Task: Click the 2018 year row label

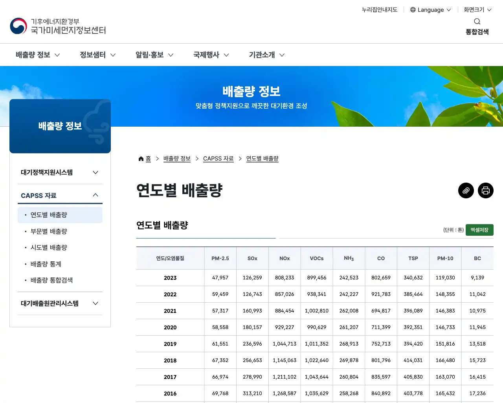Action: click(170, 360)
